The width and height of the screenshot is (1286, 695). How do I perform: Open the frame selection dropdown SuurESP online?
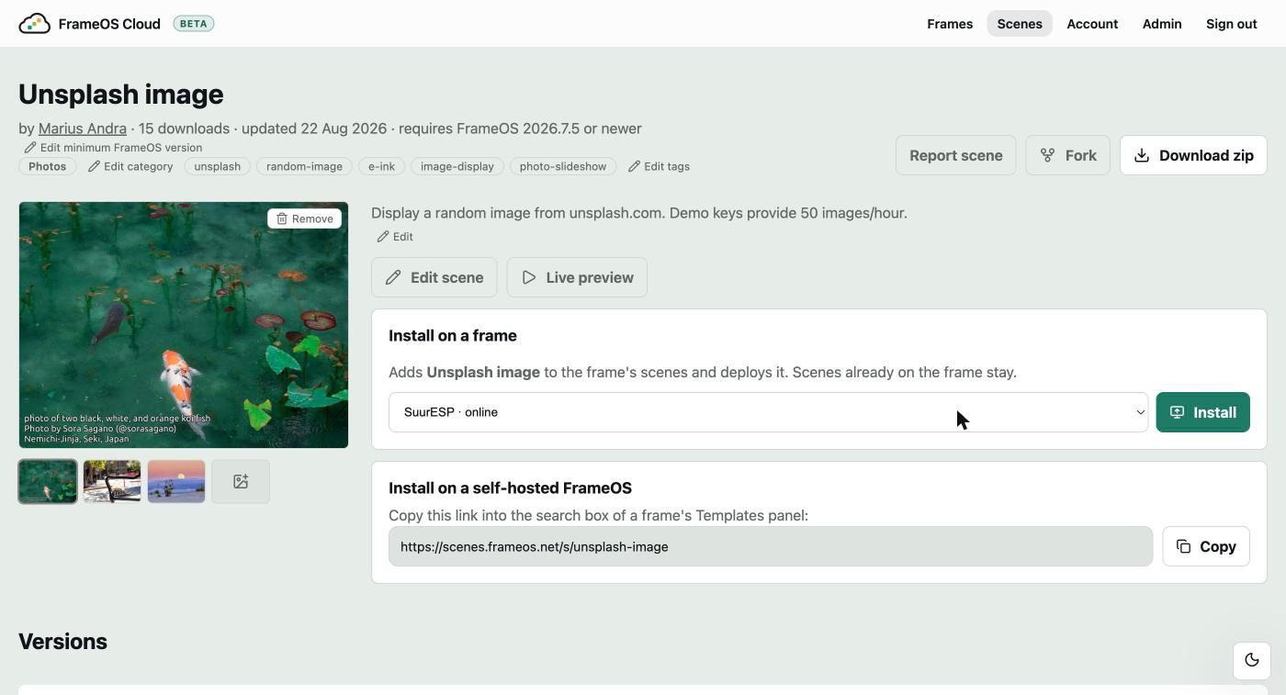768,412
